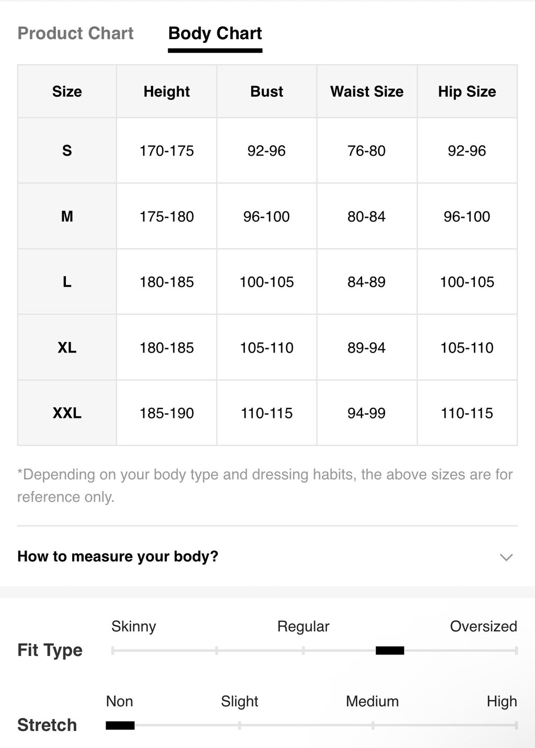Select the Body Chart tab
The image size is (535, 748).
coord(215,33)
